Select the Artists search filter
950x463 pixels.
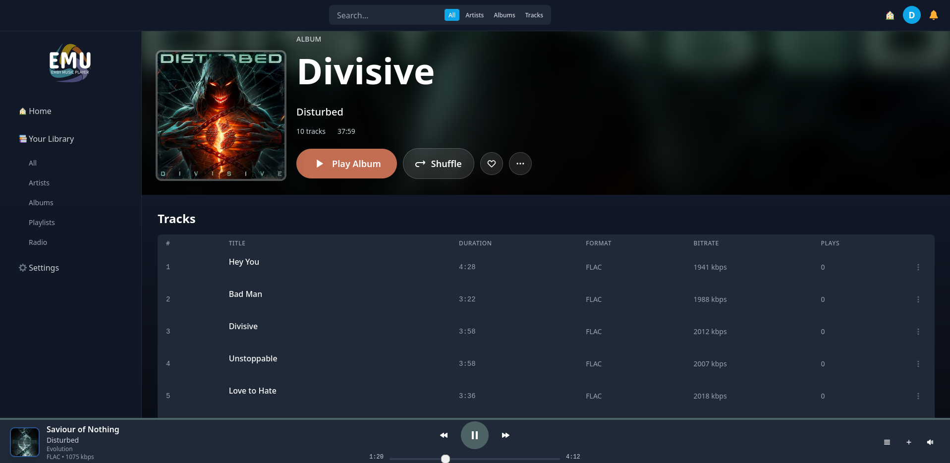[474, 15]
